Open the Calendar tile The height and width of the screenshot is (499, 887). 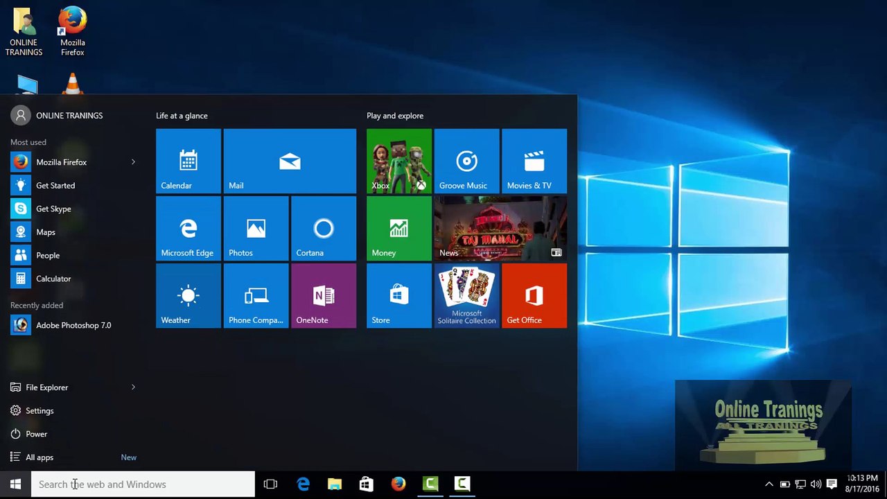[188, 161]
